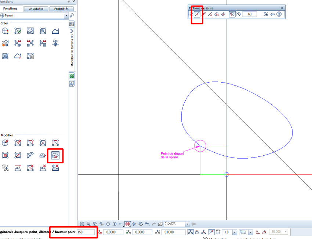Image resolution: width=312 pixels, height=239 pixels.
Task: Click the terrain mesh check-mark tool
Action: 18,31
